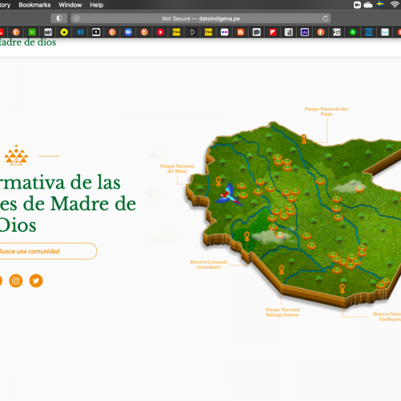The height and width of the screenshot is (401, 401).
Task: Click the map pin for Parque Nacional Alto Purús
Action: tap(304, 139)
